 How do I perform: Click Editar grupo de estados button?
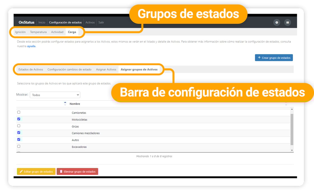(36, 172)
